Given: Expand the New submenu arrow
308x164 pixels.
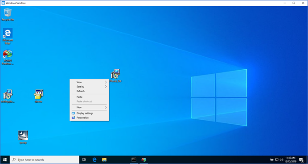Looking at the screenshot, I should [106, 107].
